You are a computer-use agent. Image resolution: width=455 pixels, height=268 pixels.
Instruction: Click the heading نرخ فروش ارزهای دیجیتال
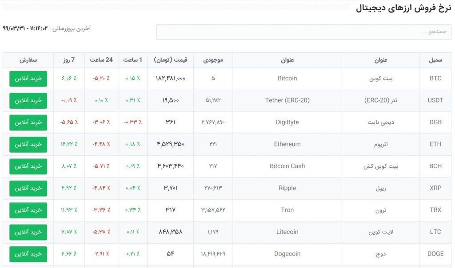pos(403,8)
